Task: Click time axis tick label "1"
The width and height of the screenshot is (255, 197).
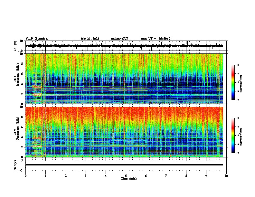Action: tap(45, 176)
